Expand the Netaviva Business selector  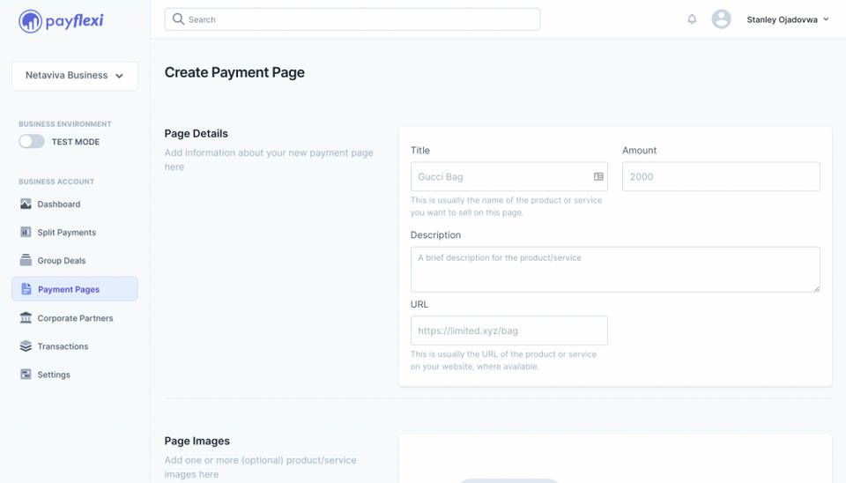coord(74,76)
